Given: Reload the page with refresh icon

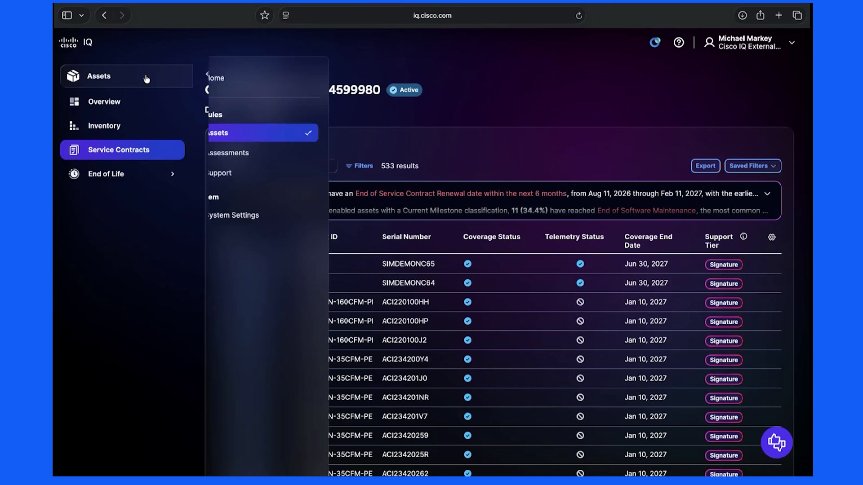Looking at the screenshot, I should coord(579,16).
